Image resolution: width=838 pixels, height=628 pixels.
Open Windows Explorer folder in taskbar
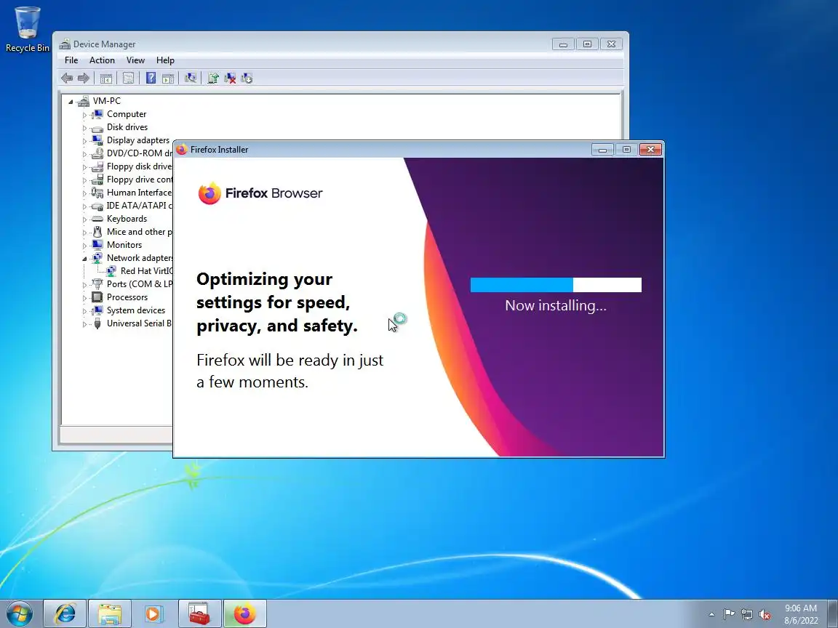coord(110,613)
